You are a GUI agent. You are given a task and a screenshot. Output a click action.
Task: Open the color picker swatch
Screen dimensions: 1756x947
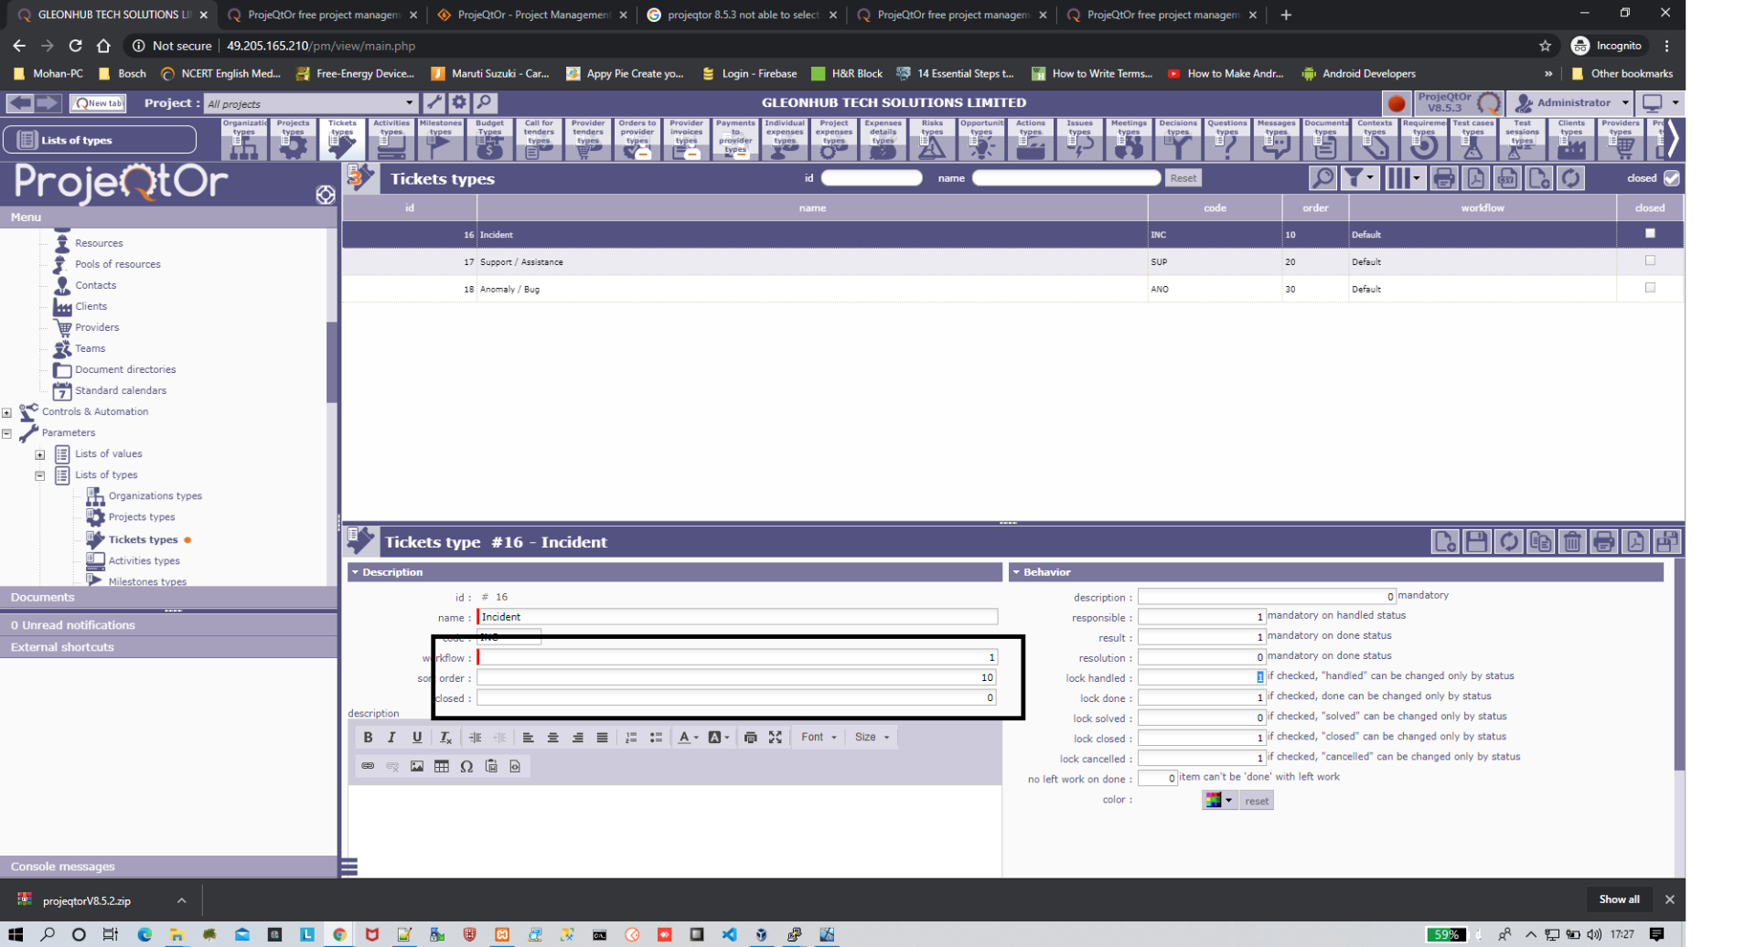pyautogui.click(x=1218, y=801)
